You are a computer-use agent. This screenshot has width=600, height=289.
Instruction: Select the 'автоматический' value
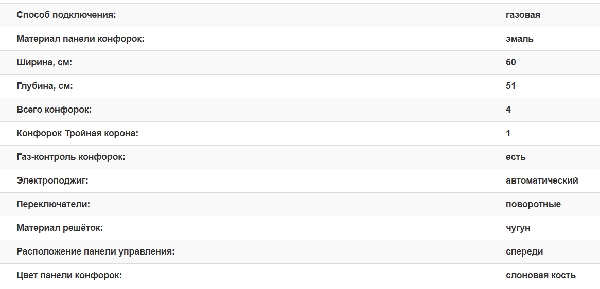coord(542,180)
